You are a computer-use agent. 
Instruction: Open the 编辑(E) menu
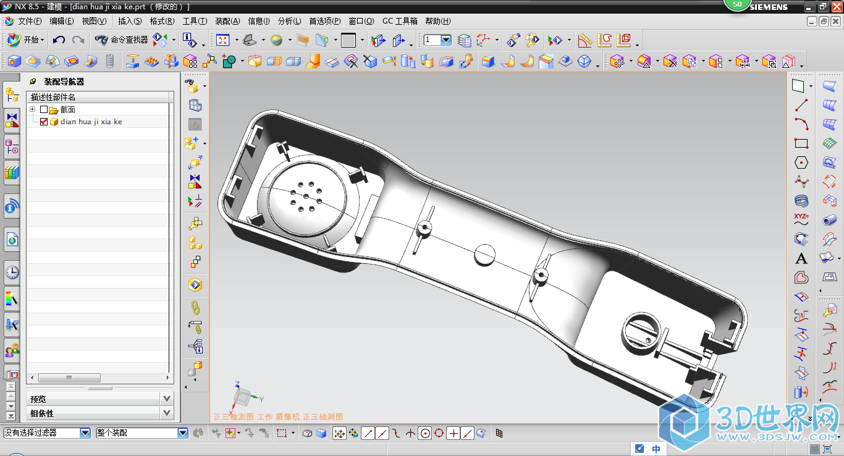pos(62,21)
